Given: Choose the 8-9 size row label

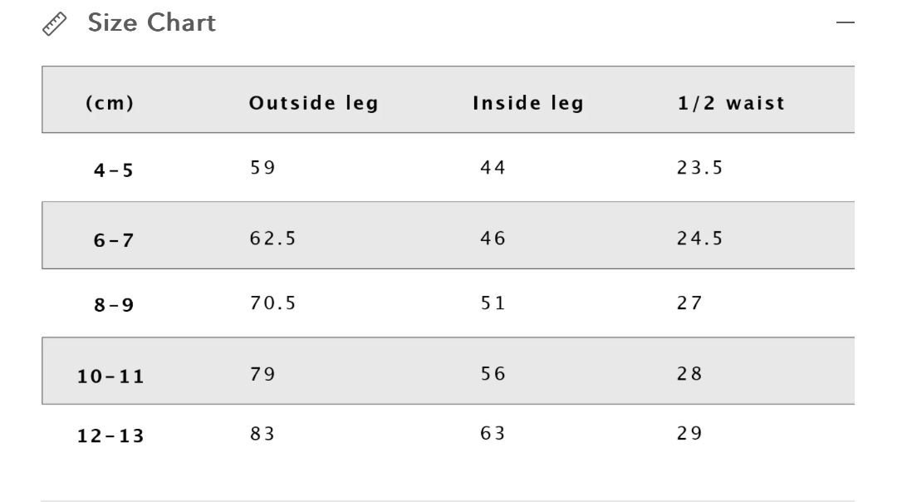Looking at the screenshot, I should (114, 306).
